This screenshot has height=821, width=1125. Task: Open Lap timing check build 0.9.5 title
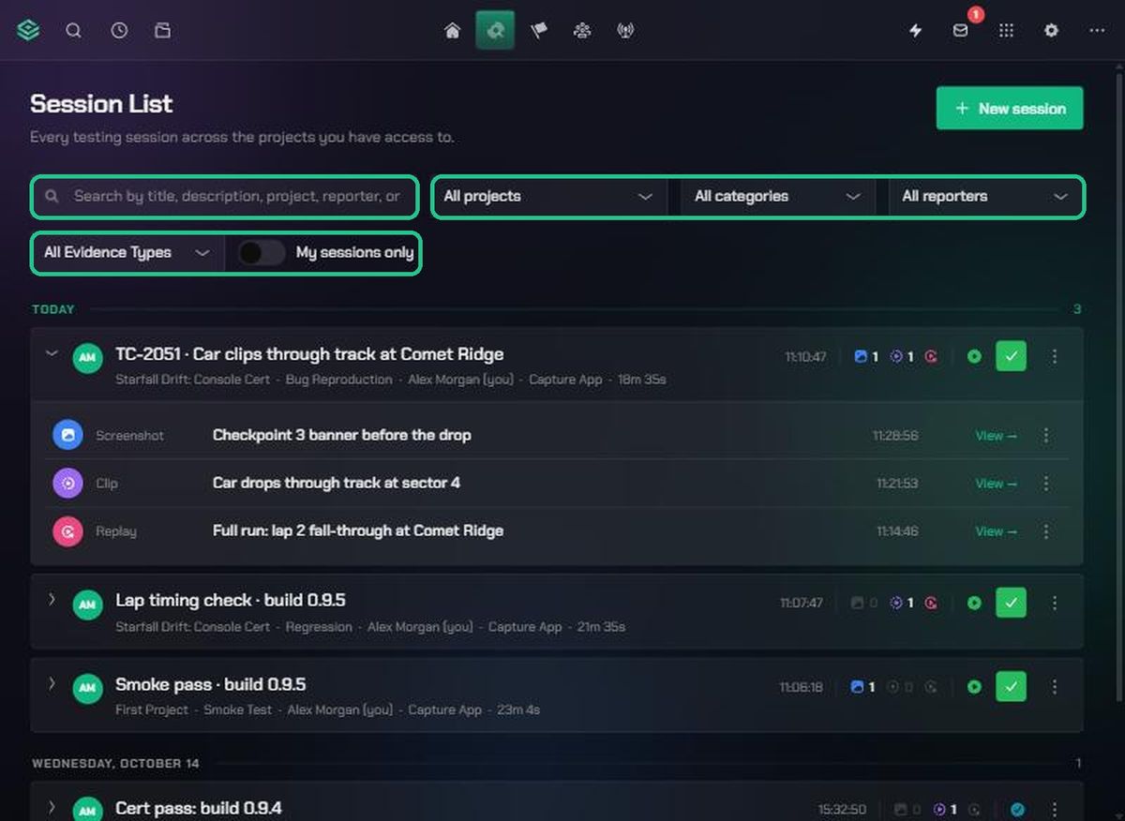point(231,600)
